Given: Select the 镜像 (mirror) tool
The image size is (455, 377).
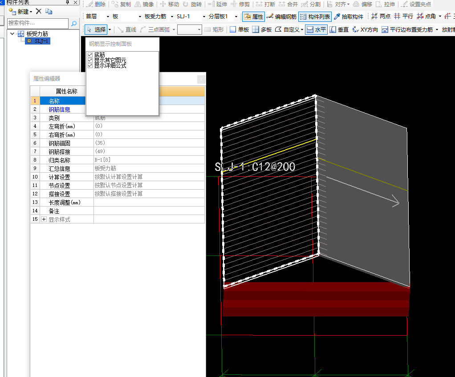Looking at the screenshot, I should [144, 4].
